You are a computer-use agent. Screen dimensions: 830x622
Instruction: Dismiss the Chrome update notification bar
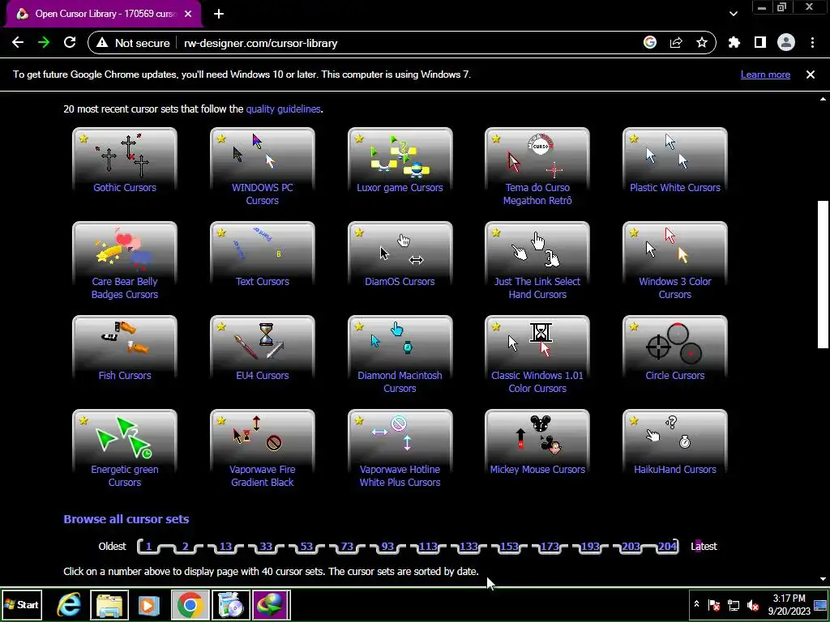tap(811, 75)
